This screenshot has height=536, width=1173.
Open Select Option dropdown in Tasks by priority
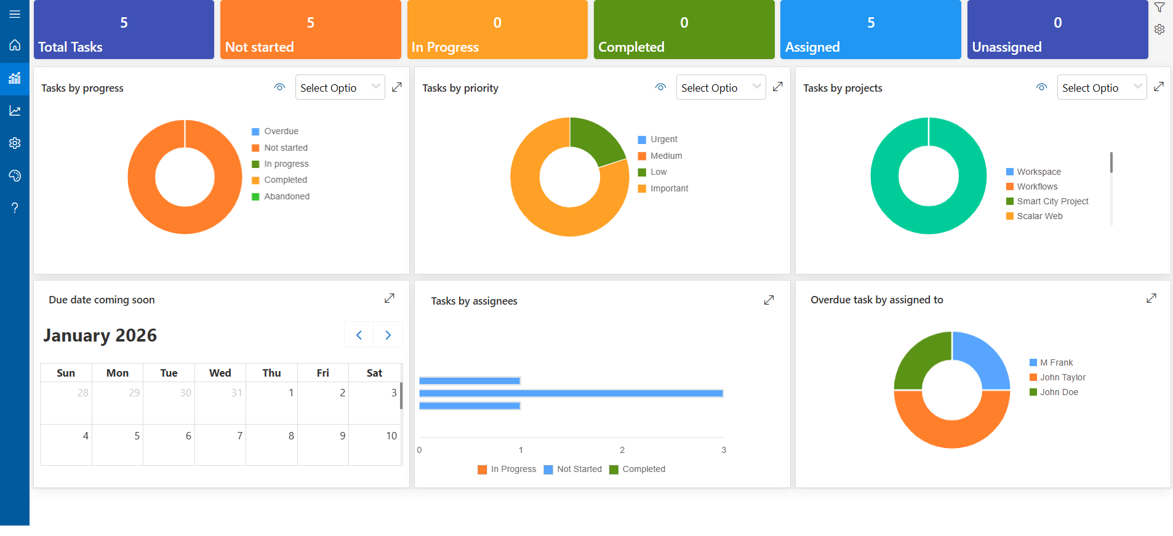(721, 87)
